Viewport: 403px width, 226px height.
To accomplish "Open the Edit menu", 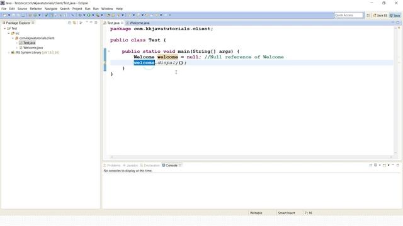I will (x=12, y=9).
